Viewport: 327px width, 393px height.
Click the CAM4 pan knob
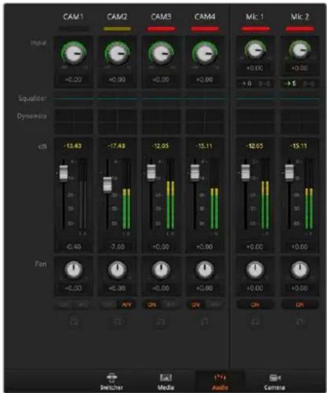tap(205, 270)
